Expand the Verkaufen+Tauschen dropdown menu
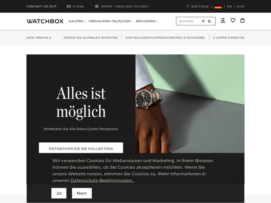 click(x=111, y=21)
